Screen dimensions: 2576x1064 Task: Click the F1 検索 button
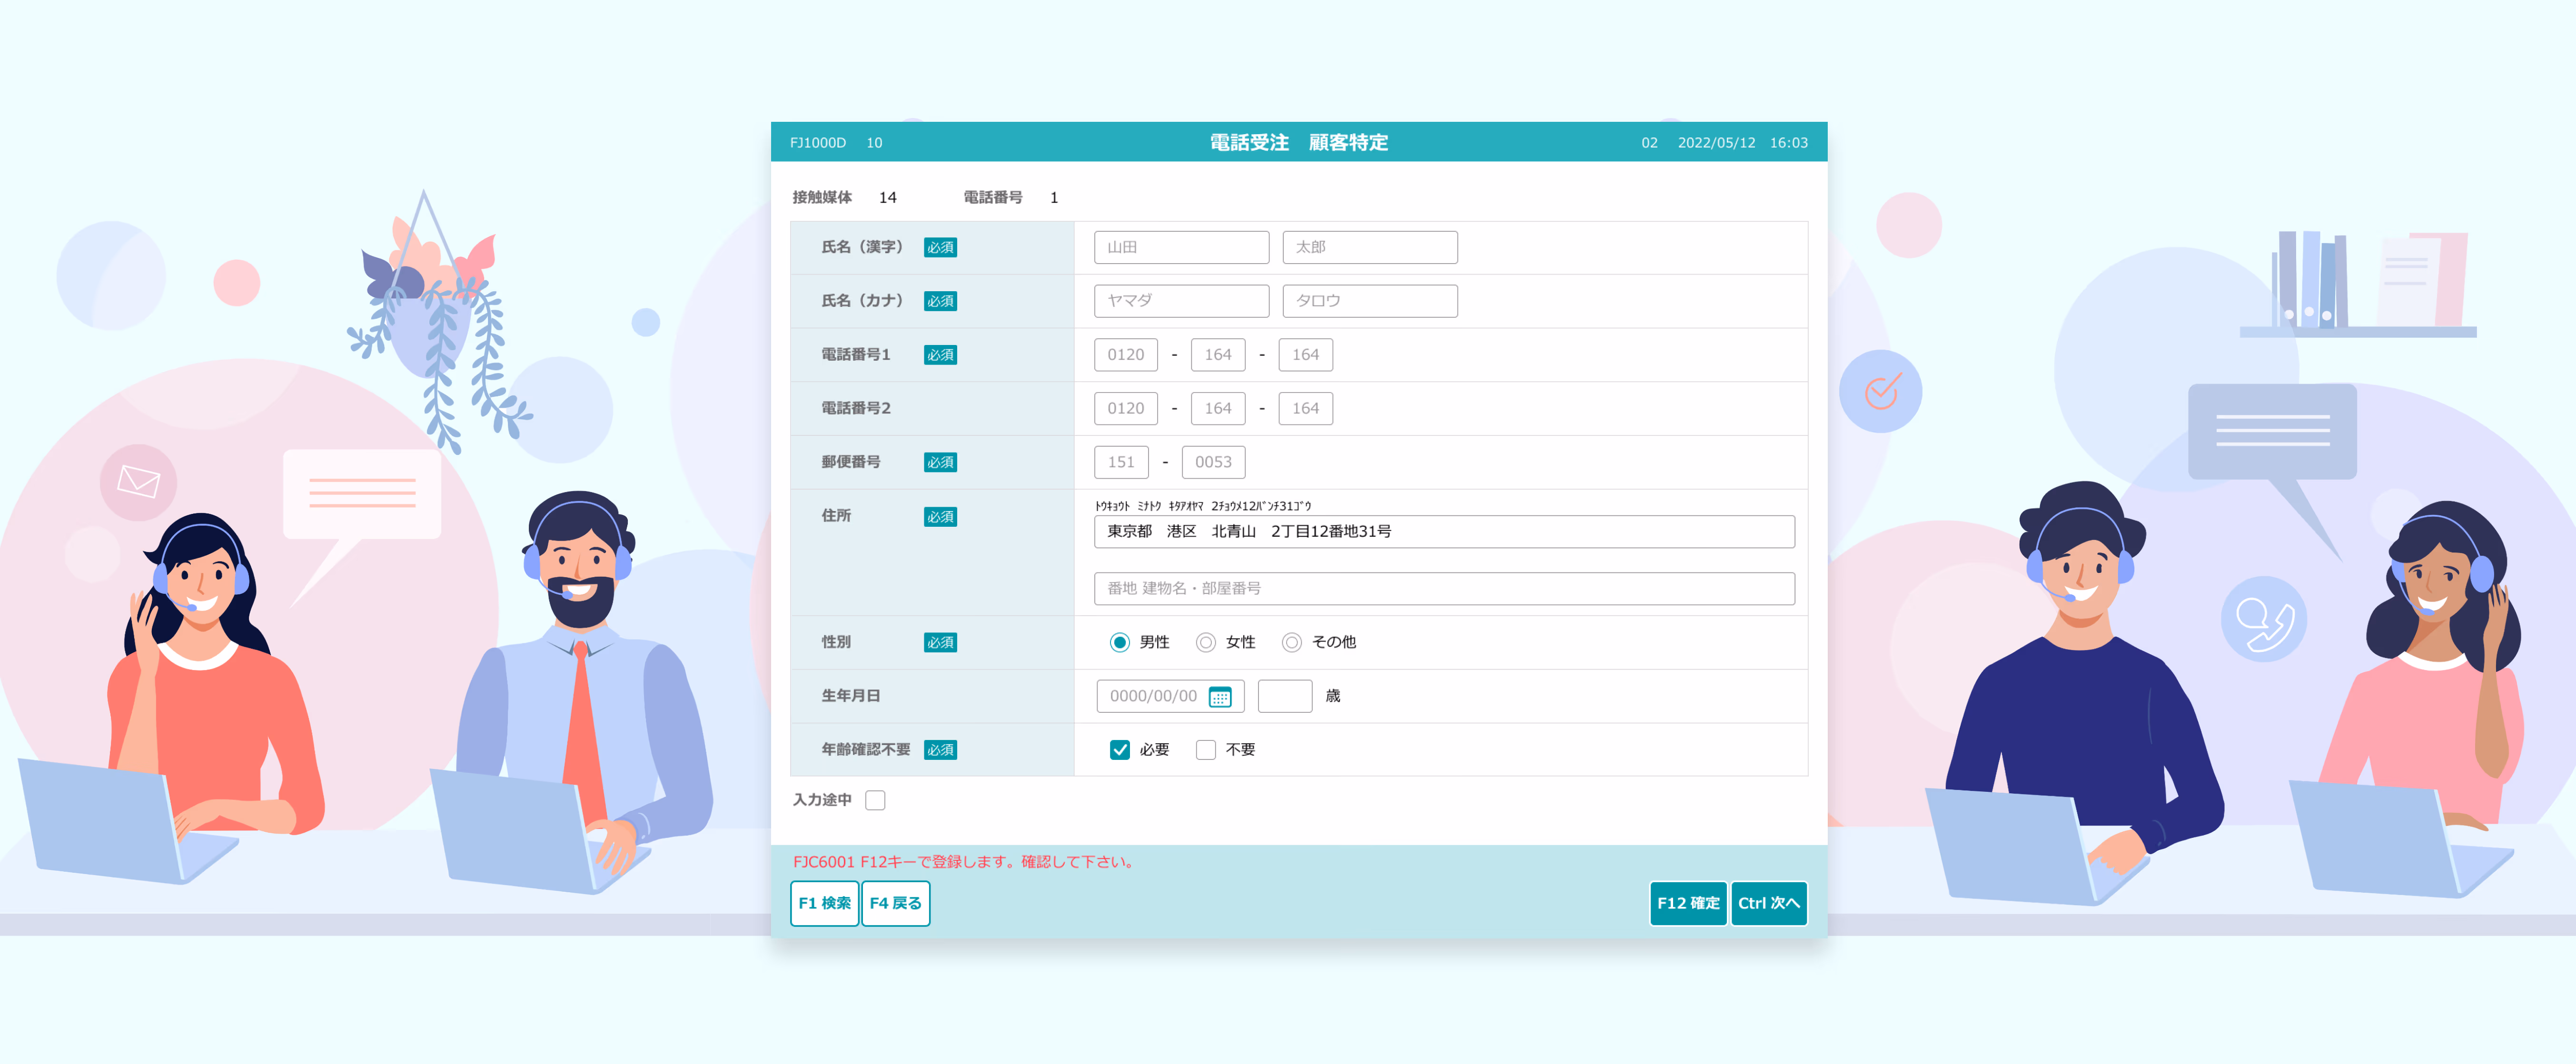point(824,903)
